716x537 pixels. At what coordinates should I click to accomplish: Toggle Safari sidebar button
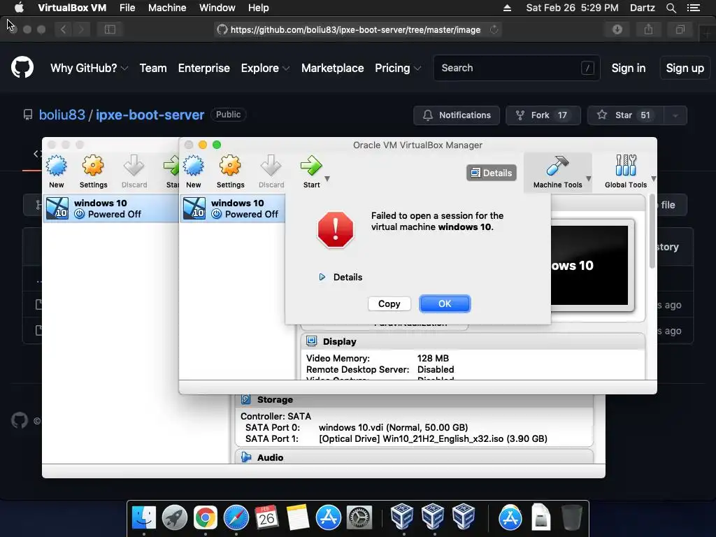point(110,29)
